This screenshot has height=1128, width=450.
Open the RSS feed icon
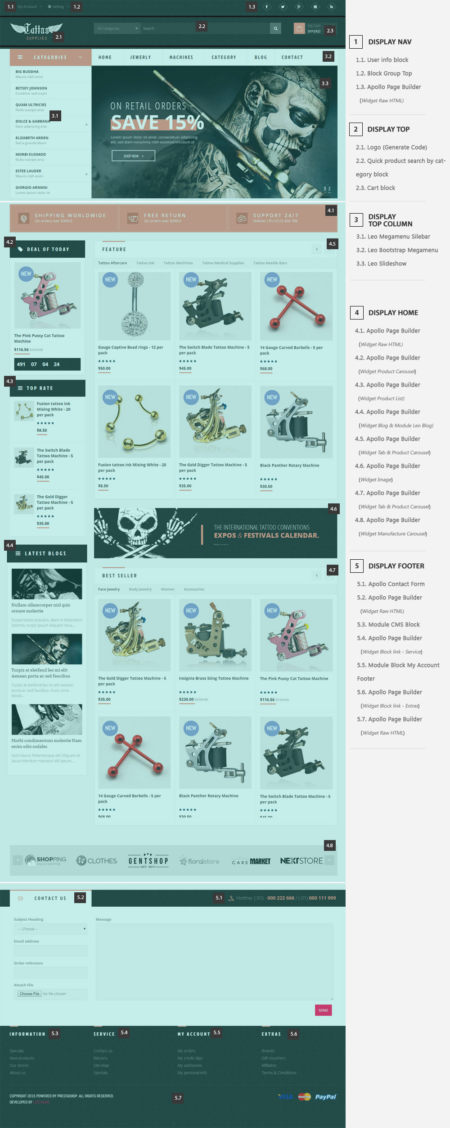coord(331,7)
